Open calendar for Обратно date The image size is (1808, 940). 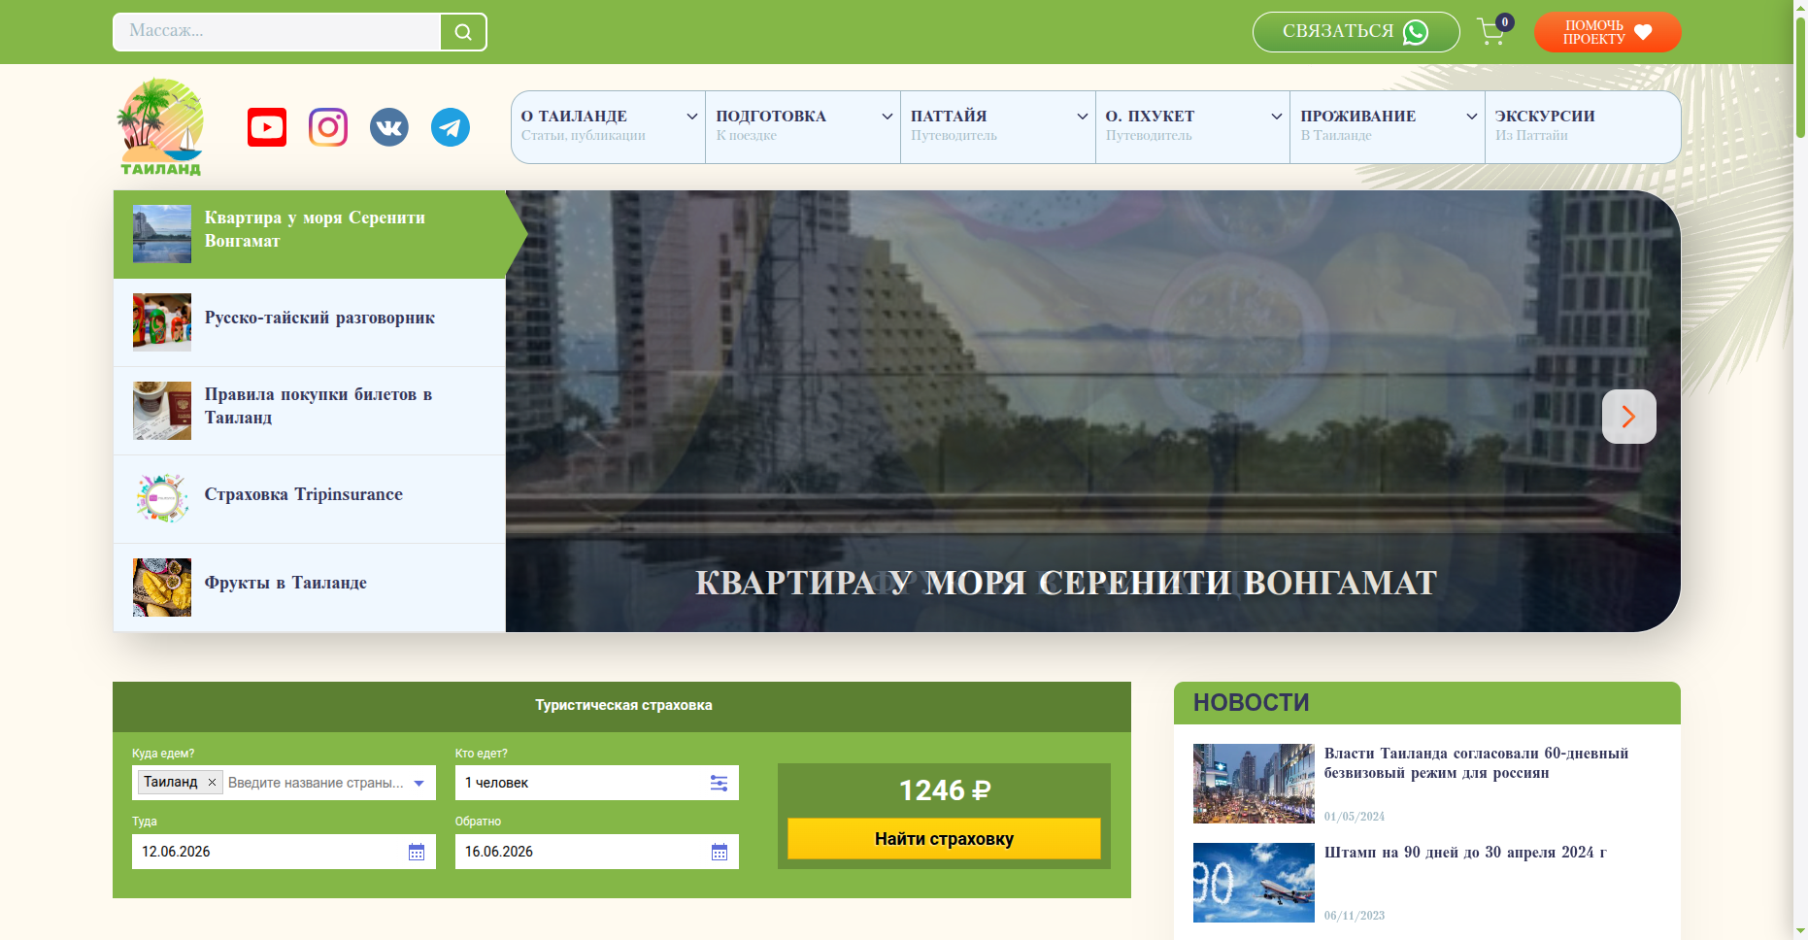tap(720, 852)
